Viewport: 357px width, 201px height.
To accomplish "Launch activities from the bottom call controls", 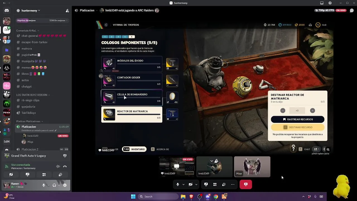I will click(x=215, y=184).
